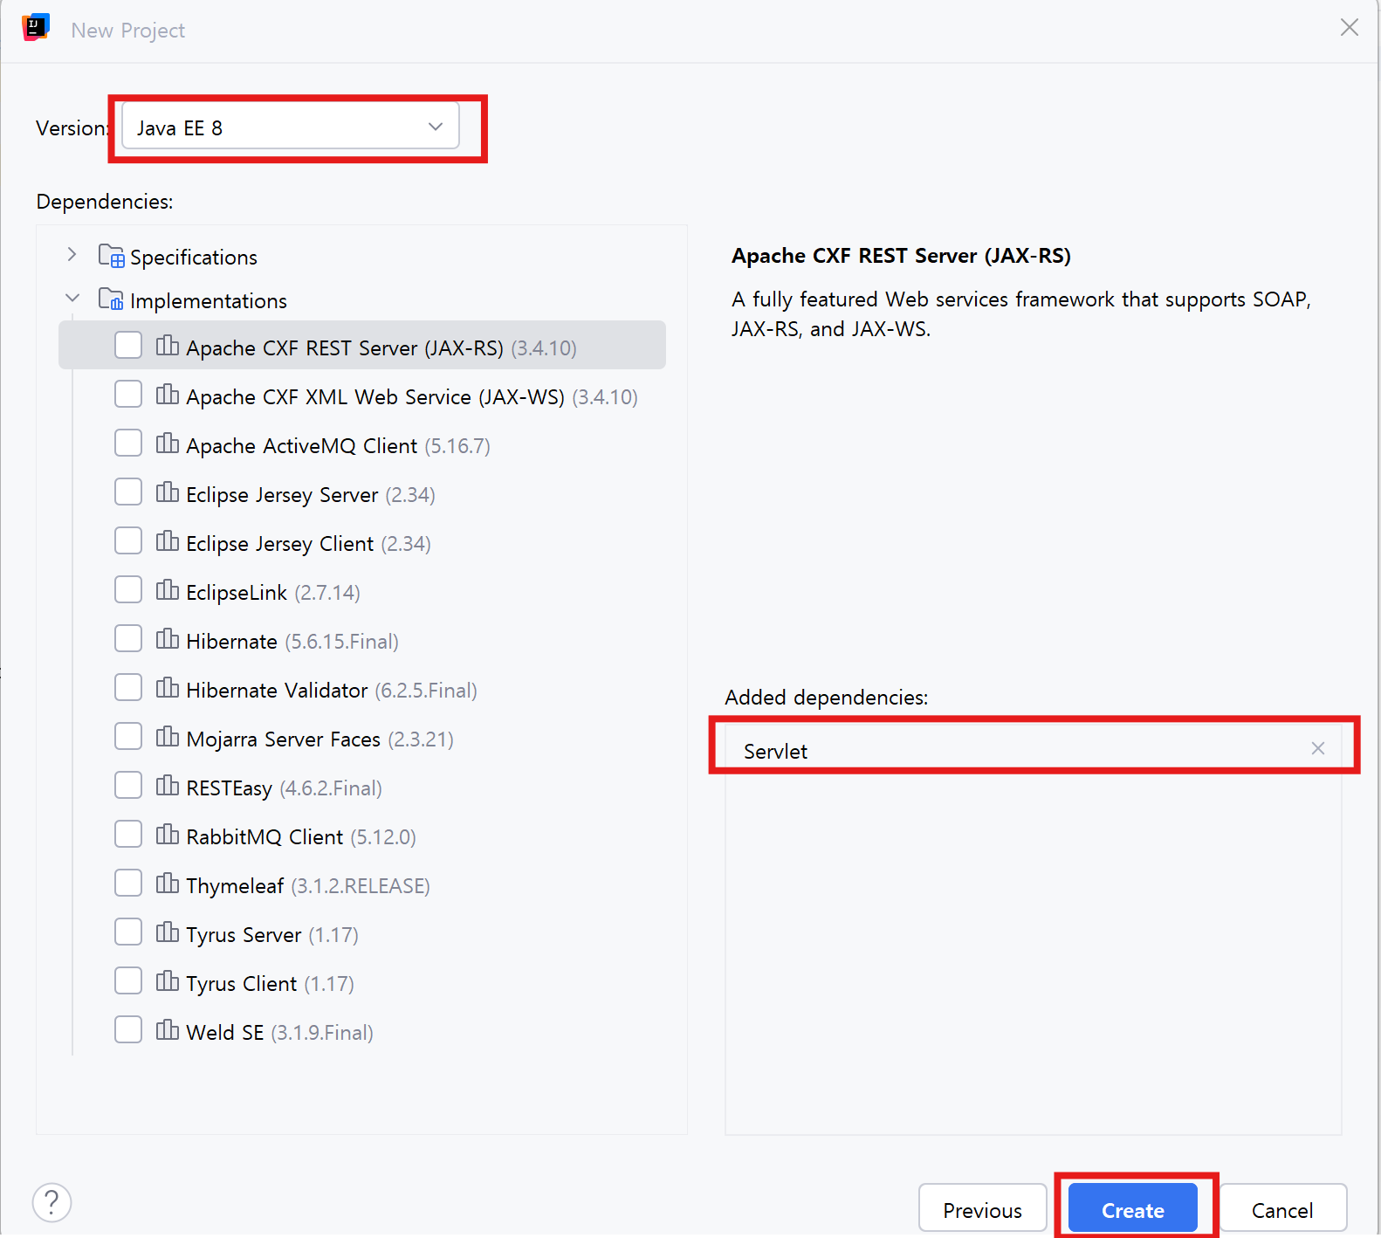Viewport: 1381px width, 1238px height.
Task: Click the Specifications folder icon
Action: coord(111,256)
